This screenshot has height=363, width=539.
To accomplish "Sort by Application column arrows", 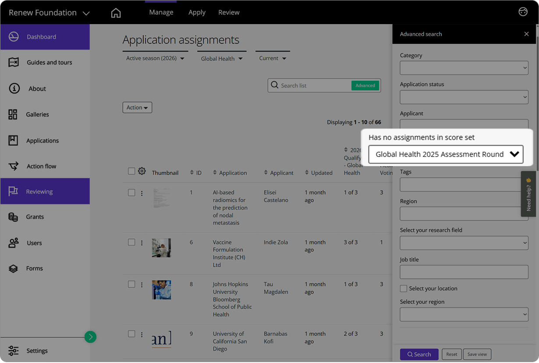I will coord(215,173).
